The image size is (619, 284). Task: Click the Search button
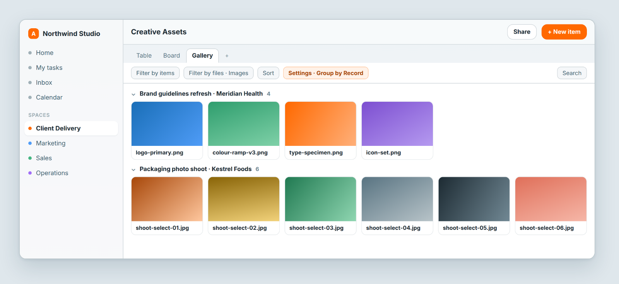pos(572,73)
